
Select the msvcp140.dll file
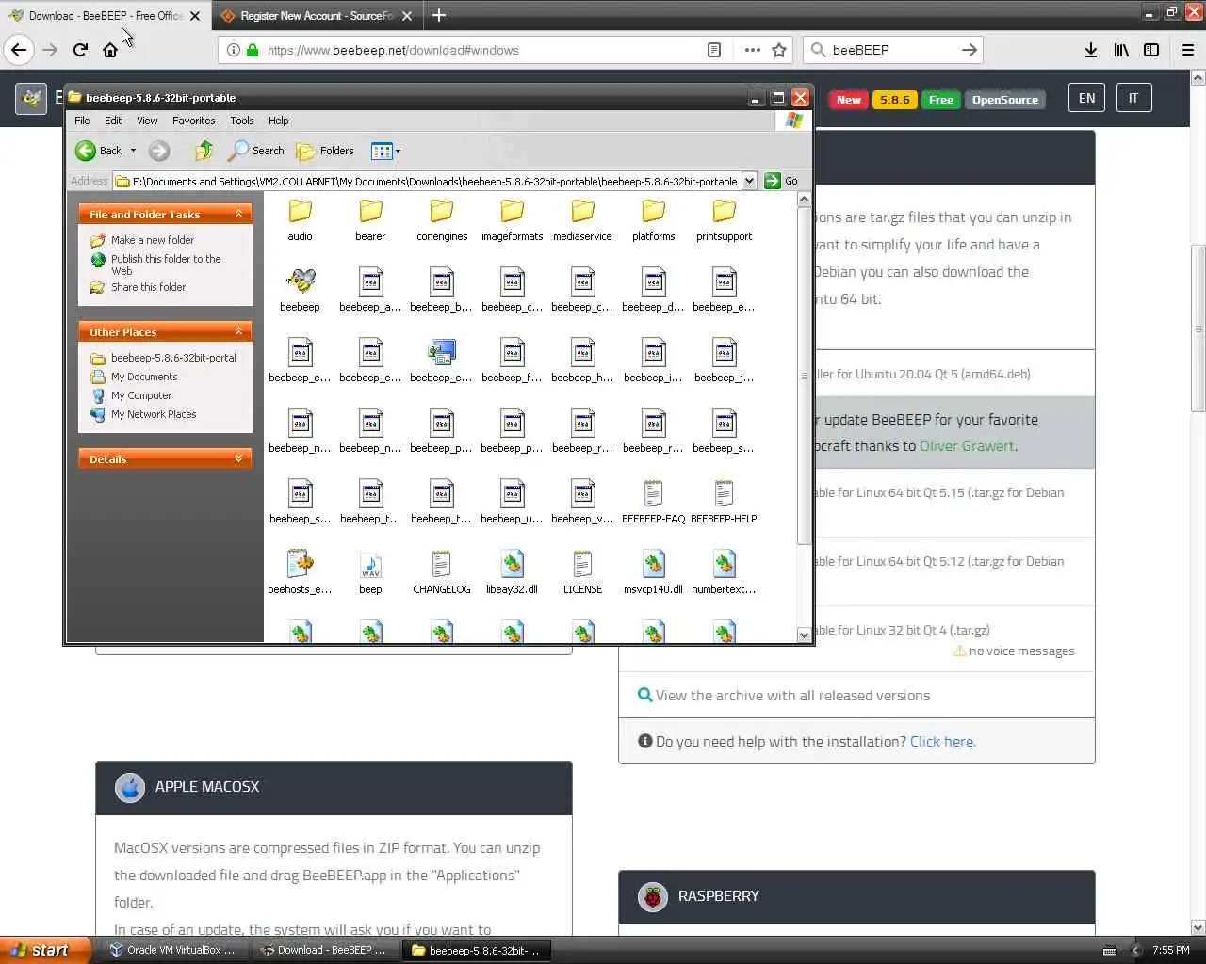click(x=653, y=572)
